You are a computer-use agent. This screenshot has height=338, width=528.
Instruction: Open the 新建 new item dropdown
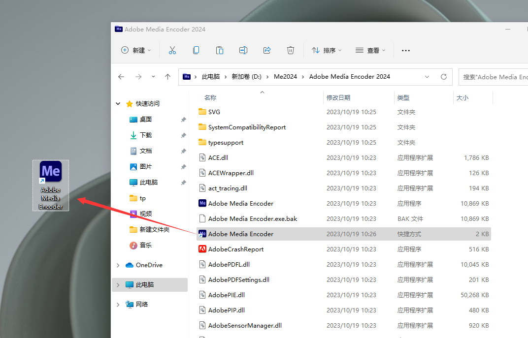(136, 51)
